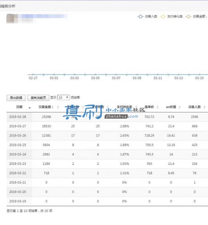
Task: Toggle the 交易金额 legend series
Action: tap(196, 16)
